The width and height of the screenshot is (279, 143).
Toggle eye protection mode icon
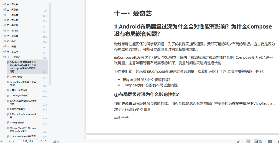(238, 141)
